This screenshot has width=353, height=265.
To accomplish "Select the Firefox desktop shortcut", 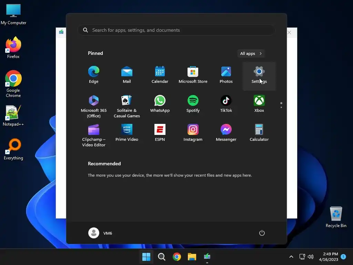I will point(13,48).
